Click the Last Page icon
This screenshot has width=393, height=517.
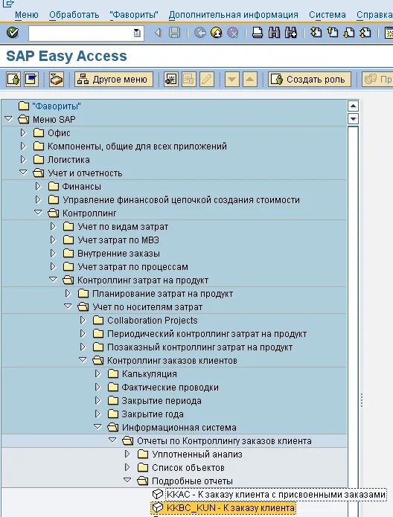coord(365,33)
